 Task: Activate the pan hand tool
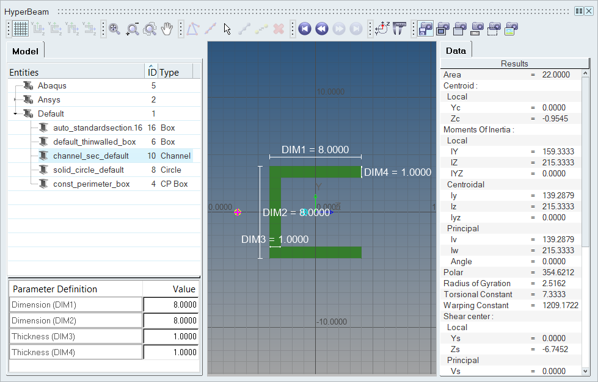(167, 29)
